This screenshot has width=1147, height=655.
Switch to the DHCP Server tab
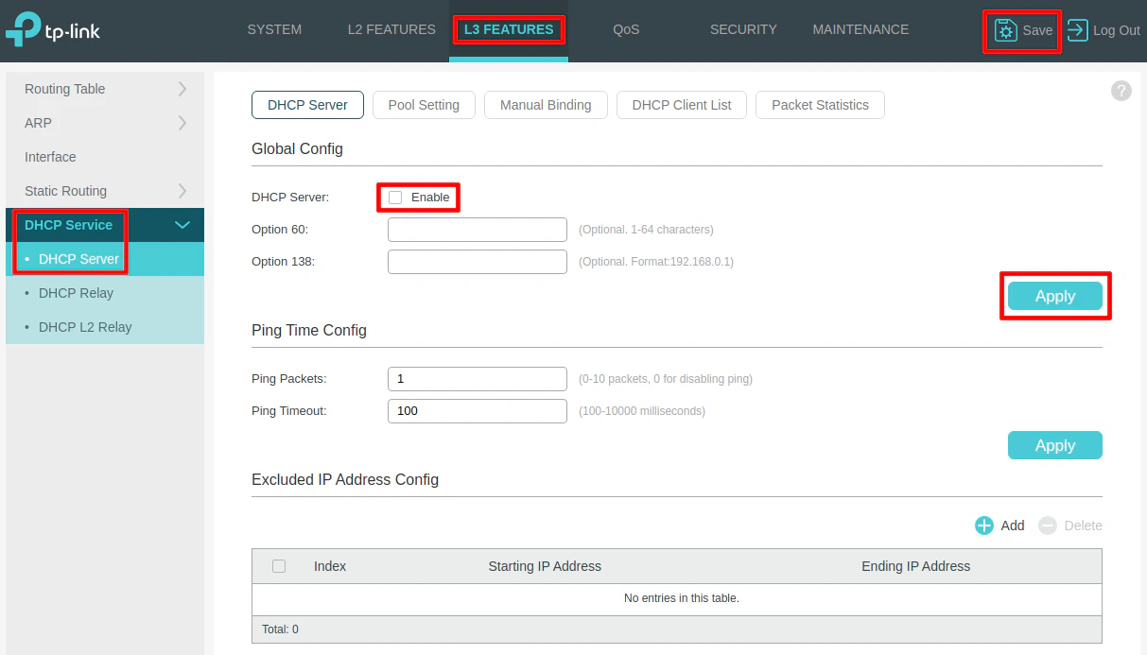[x=307, y=105]
